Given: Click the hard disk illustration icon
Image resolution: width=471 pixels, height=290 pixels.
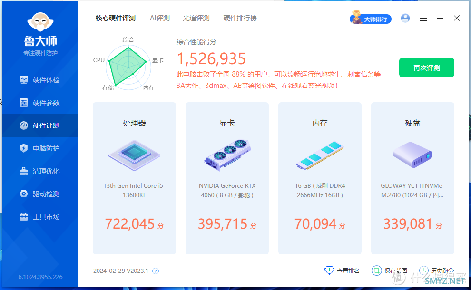Looking at the screenshot, I should click(x=412, y=155).
